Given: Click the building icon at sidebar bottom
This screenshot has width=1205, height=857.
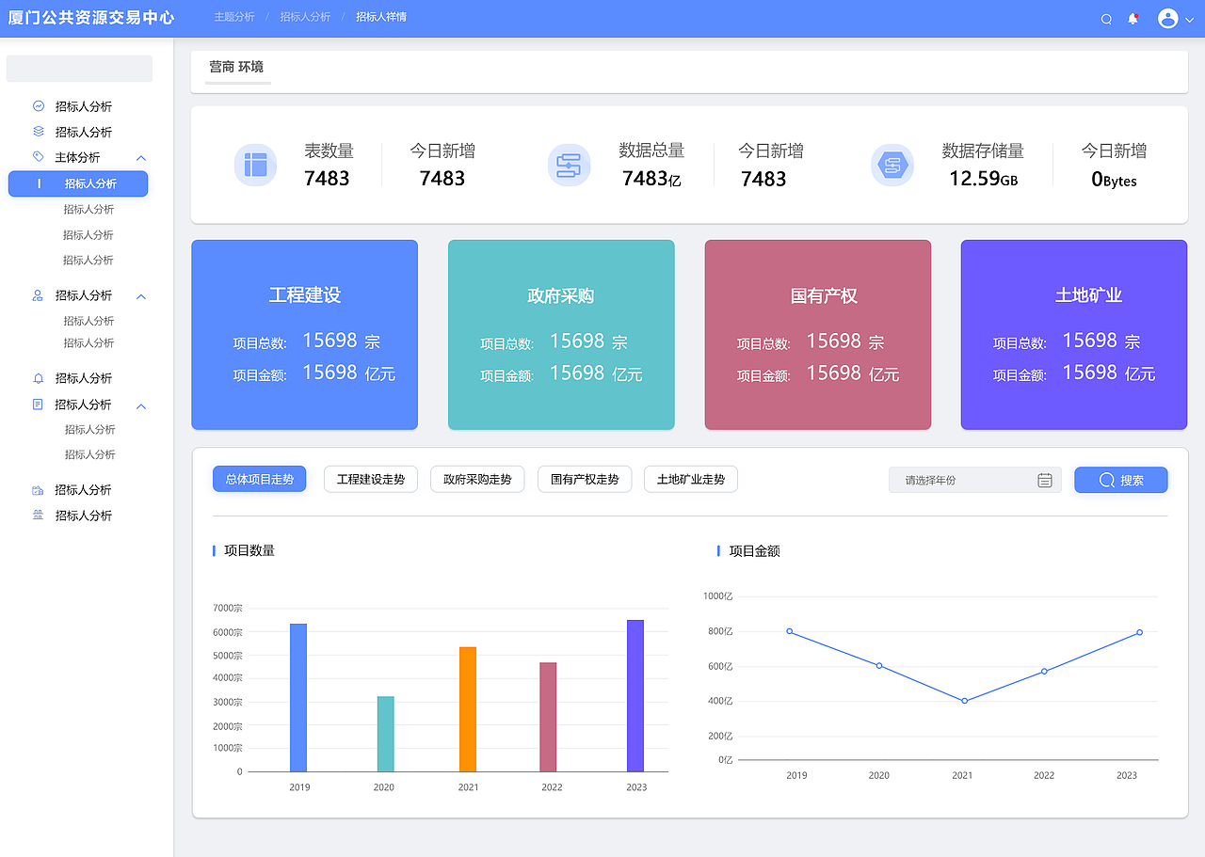Looking at the screenshot, I should [x=39, y=516].
